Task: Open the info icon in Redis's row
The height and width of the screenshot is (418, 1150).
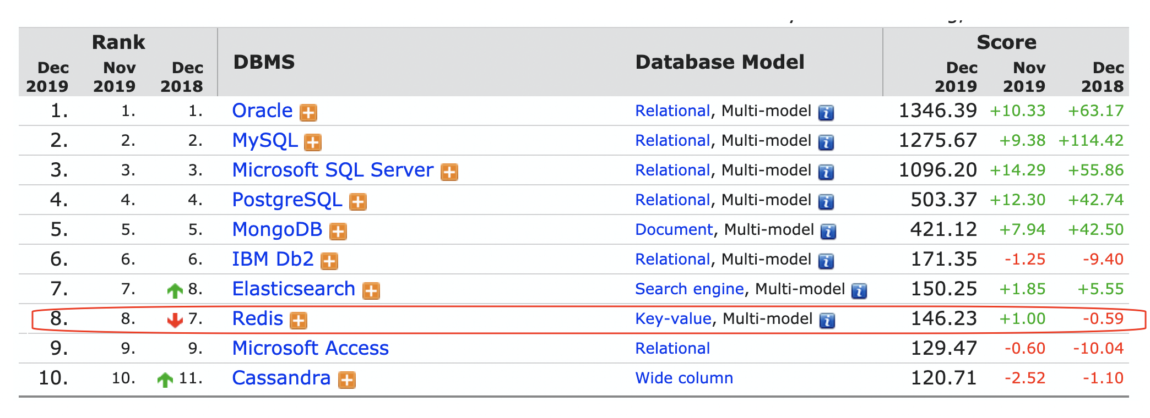Action: [x=827, y=321]
